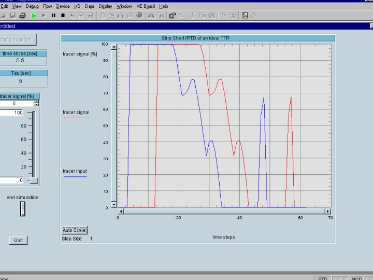
Task: Click tracer signal spinner up arrow
Action: pos(36,102)
